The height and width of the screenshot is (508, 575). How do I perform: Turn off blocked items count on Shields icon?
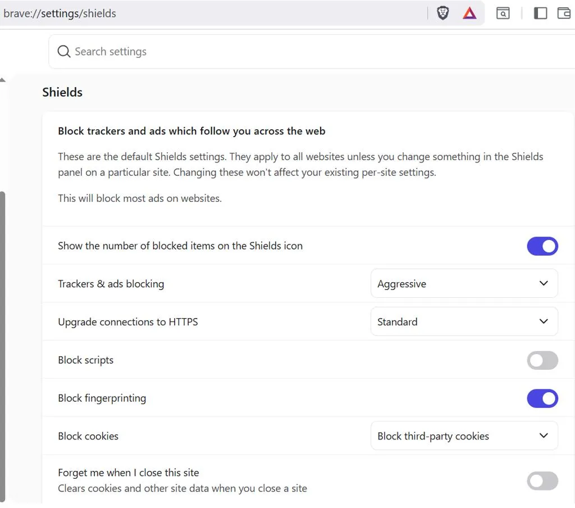(x=542, y=246)
